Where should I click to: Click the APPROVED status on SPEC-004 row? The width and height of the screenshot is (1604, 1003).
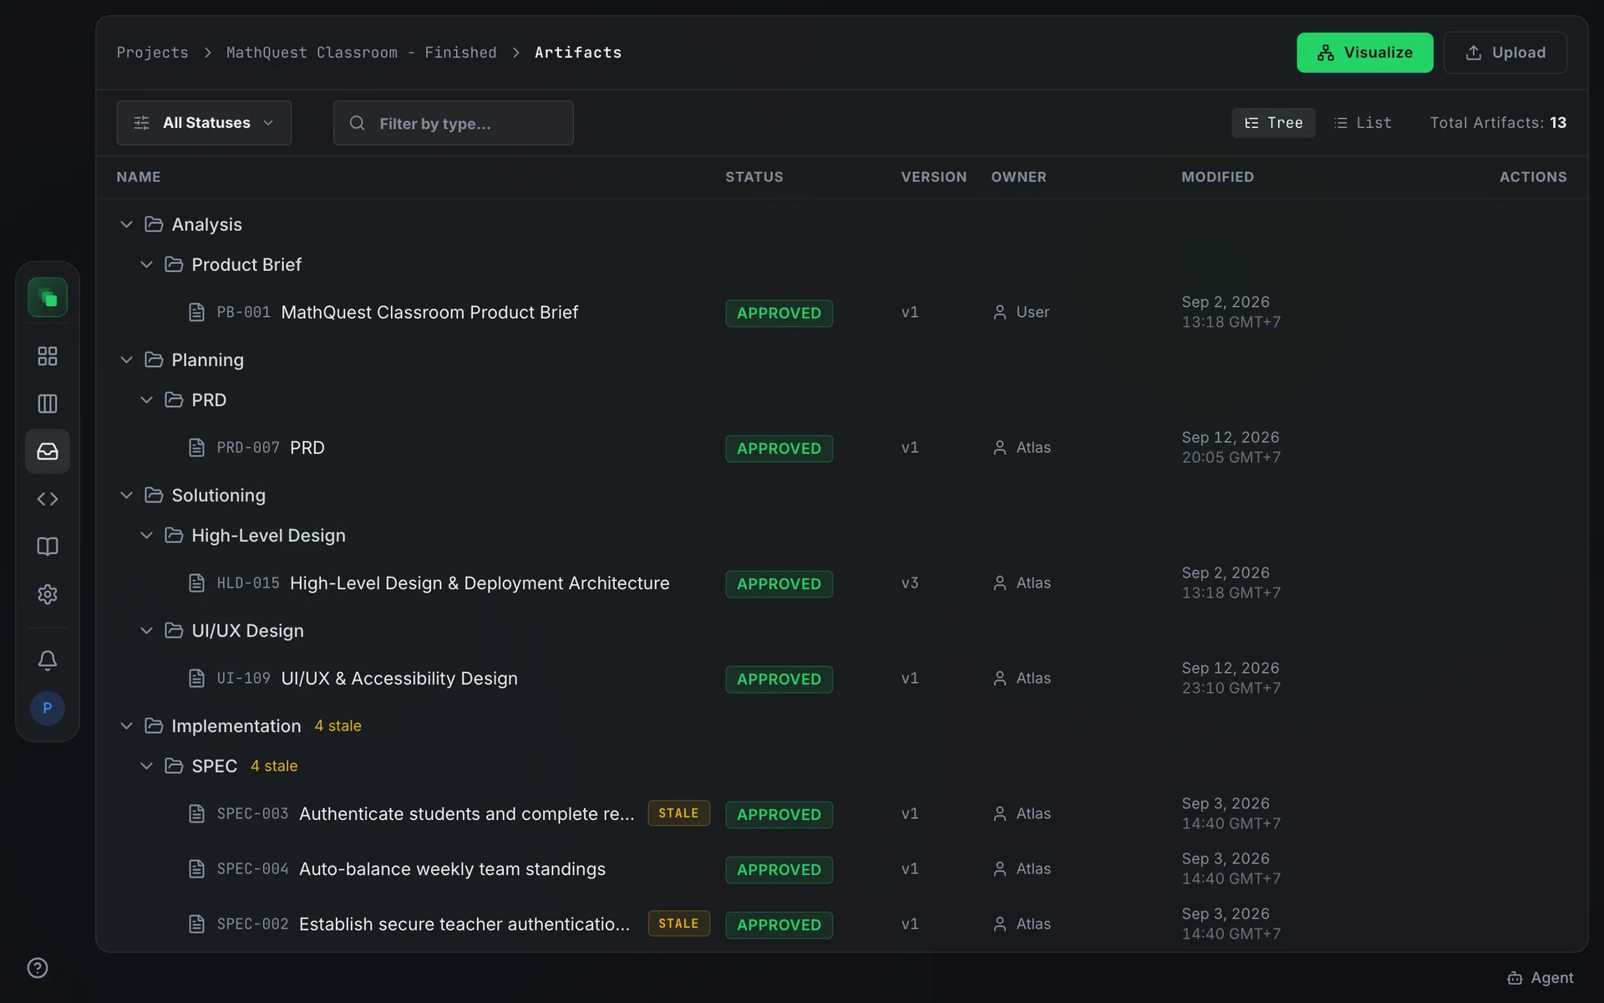tap(779, 870)
